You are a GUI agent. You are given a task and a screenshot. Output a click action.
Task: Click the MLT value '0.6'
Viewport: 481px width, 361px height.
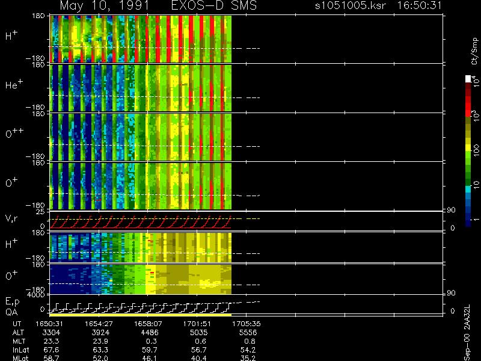(x=200, y=341)
